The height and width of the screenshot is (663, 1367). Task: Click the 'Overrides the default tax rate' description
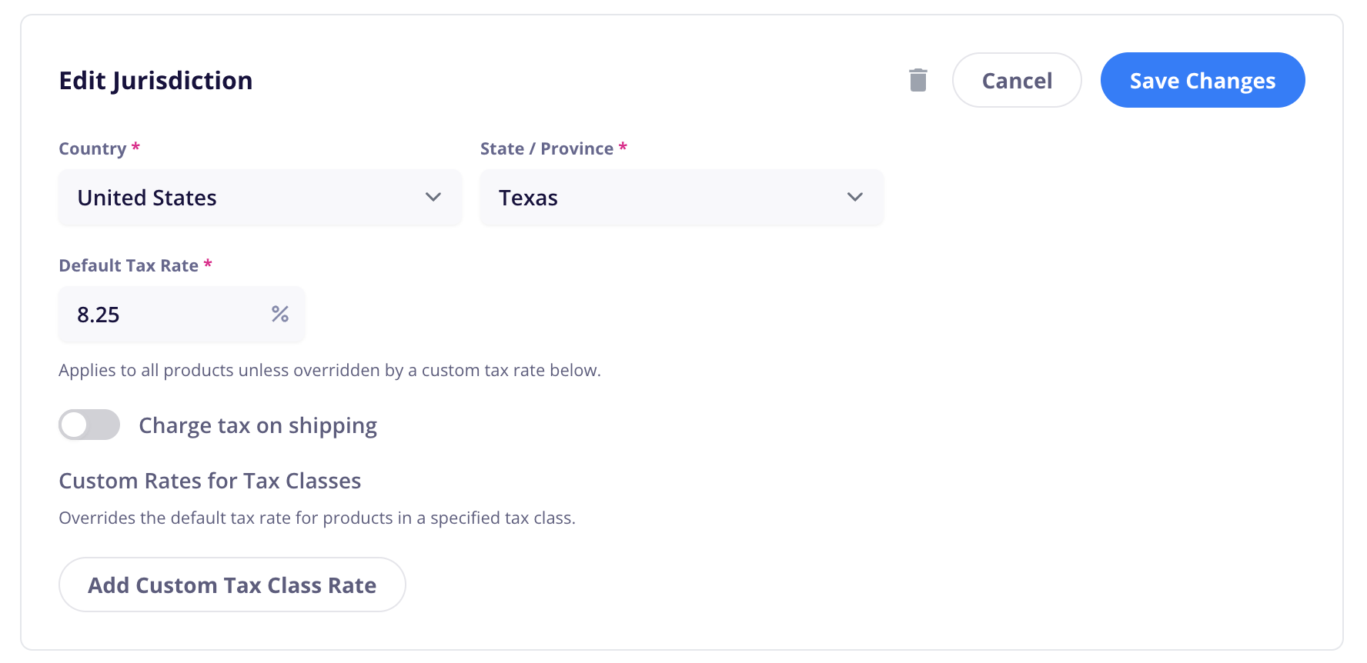(x=317, y=518)
